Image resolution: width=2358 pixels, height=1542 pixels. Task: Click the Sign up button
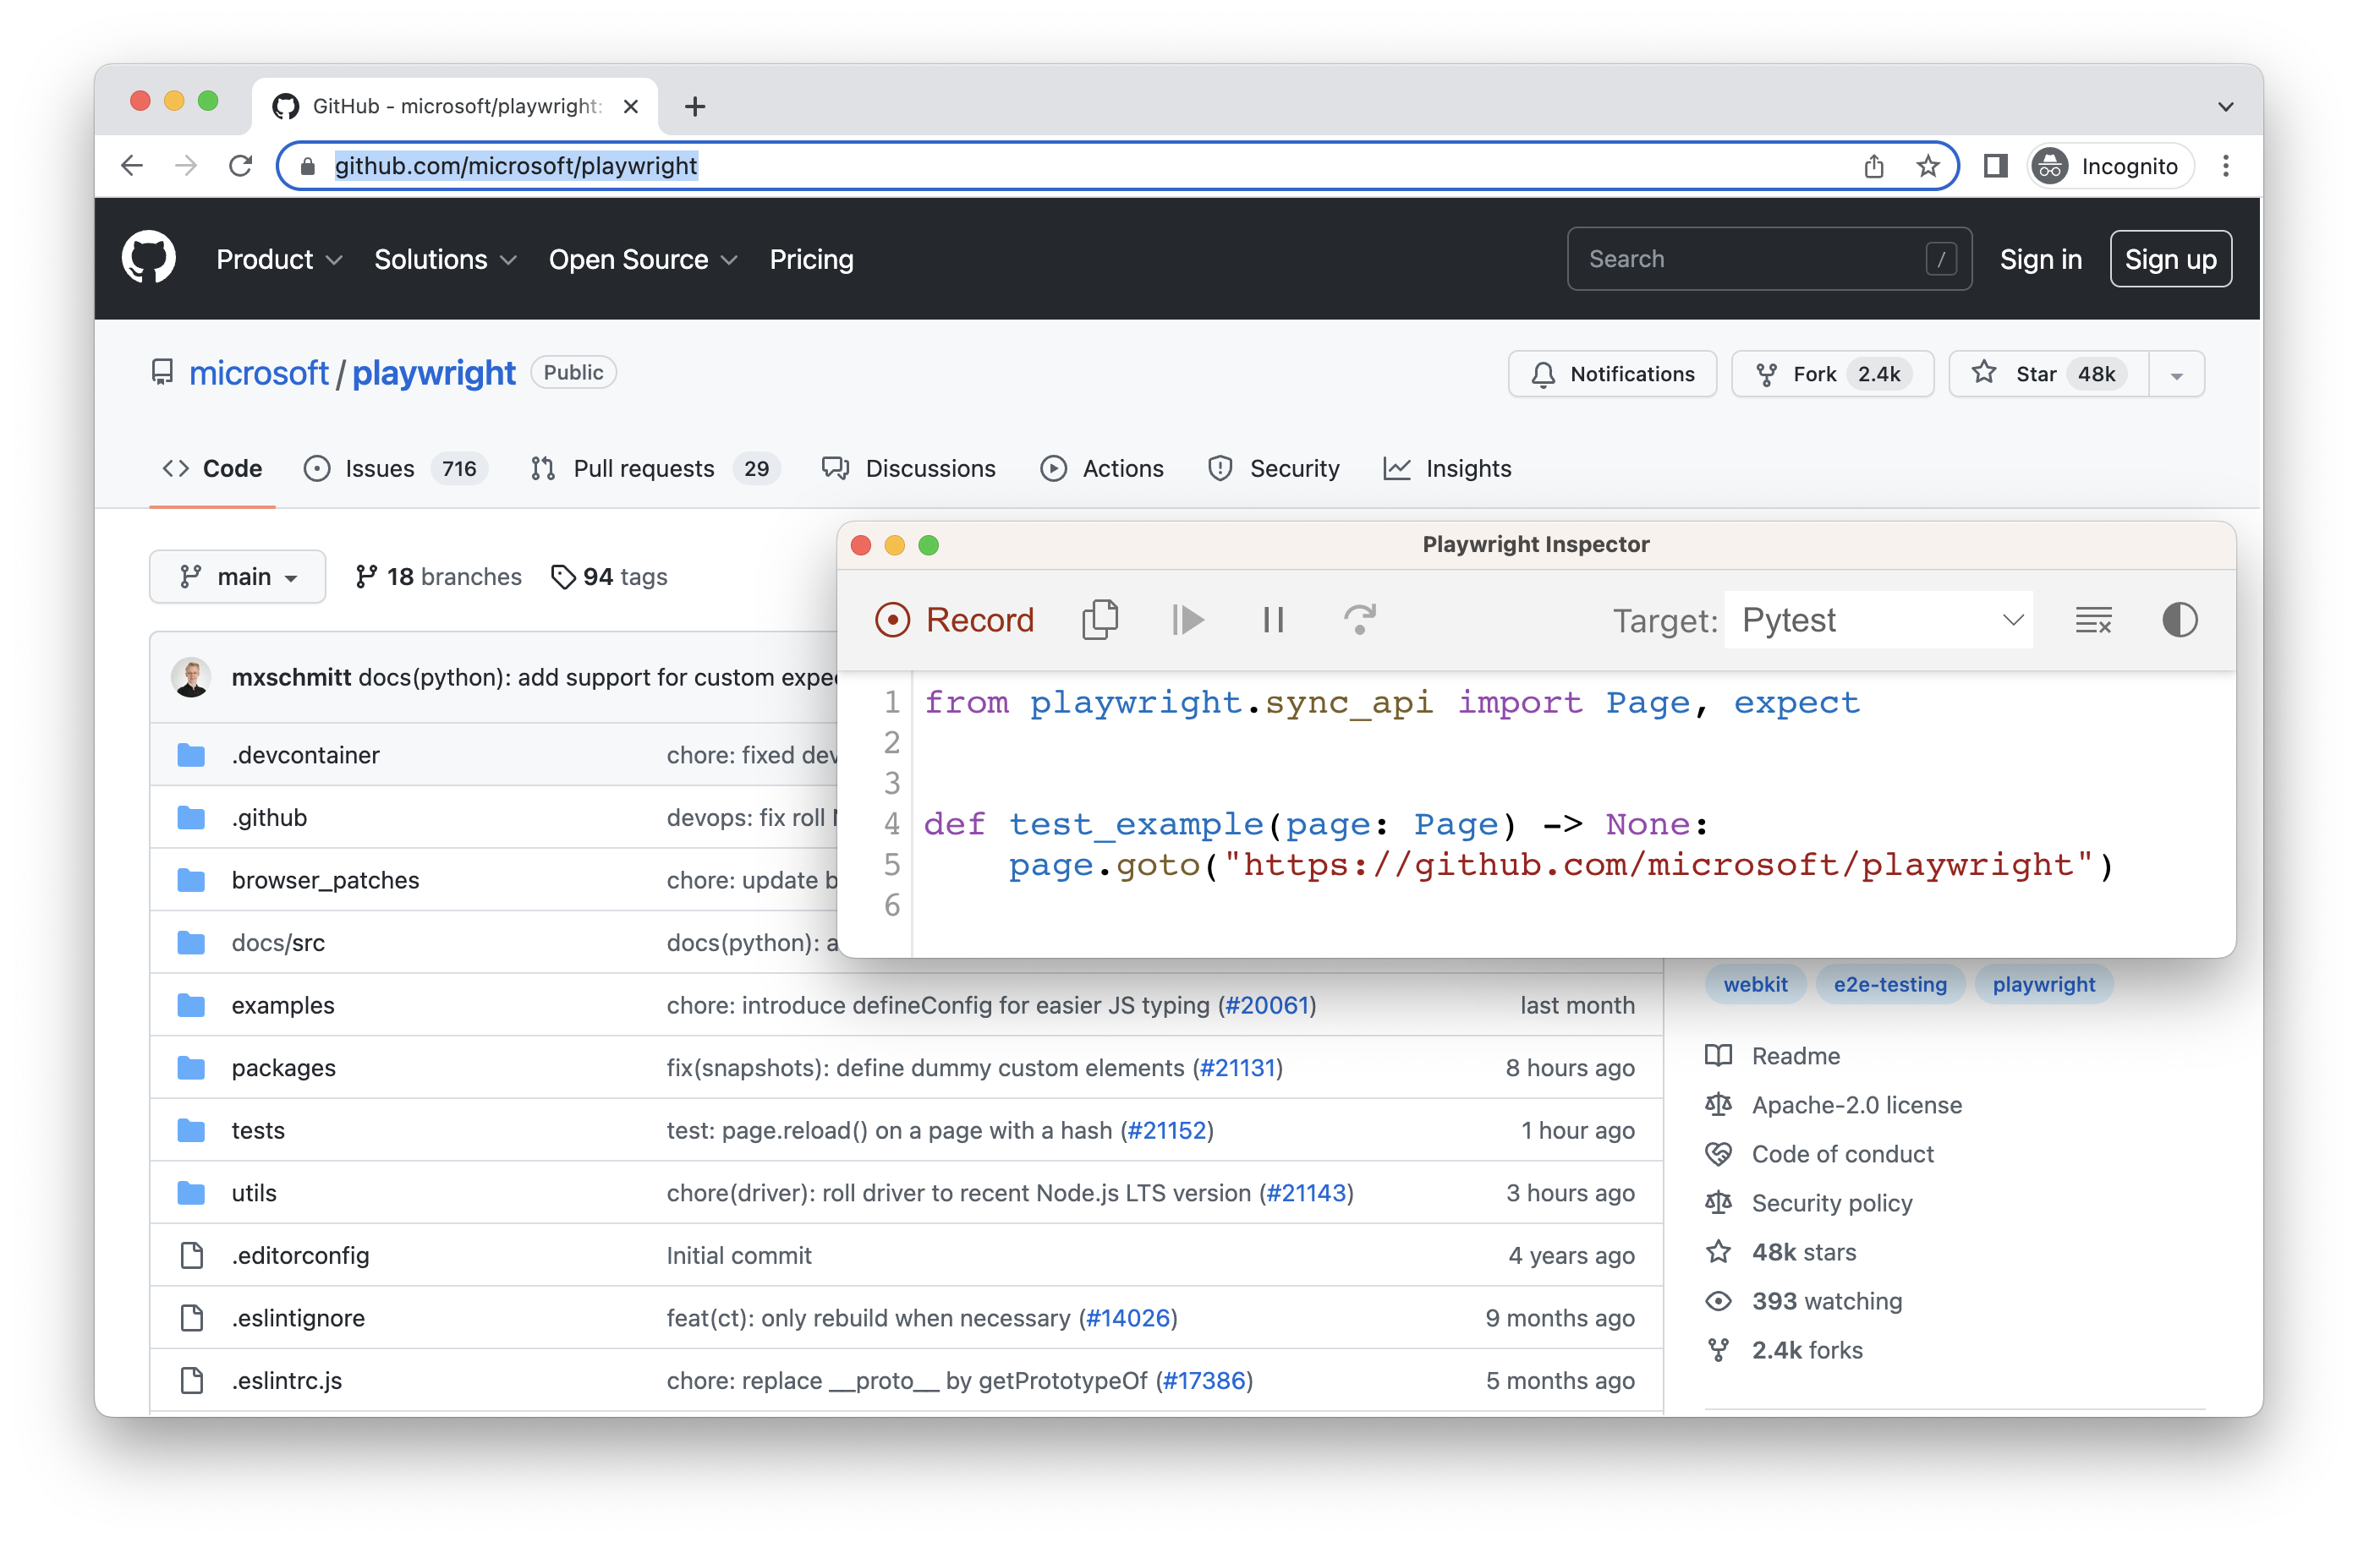tap(2169, 260)
